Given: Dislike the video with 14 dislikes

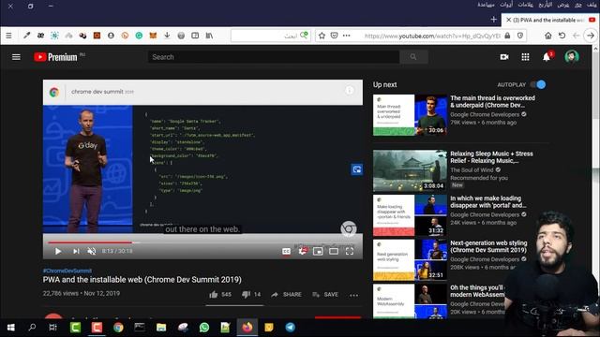Looking at the screenshot, I should click(251, 294).
